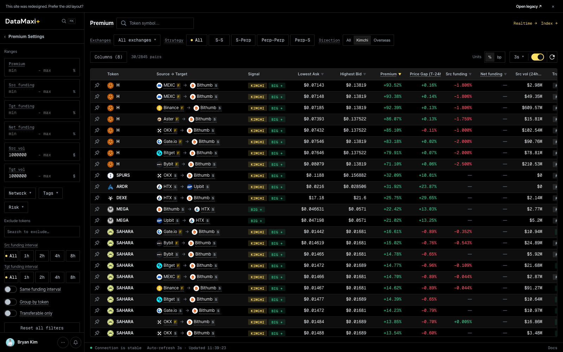Select 8h for Src funding interval

pyautogui.click(x=73, y=256)
